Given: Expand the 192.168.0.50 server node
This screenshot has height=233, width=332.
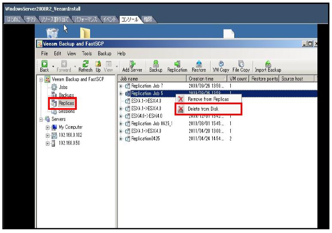Looking at the screenshot, I should pos(48,144).
